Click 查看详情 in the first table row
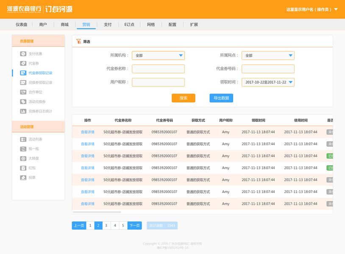The height and width of the screenshot is (254, 345). click(x=88, y=132)
